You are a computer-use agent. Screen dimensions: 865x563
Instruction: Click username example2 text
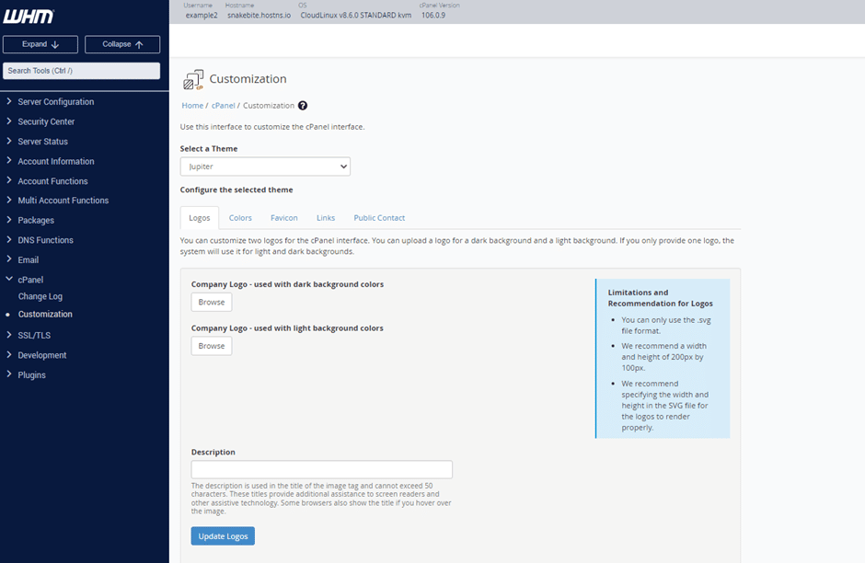click(x=202, y=16)
